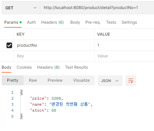Click the 58 stock value
Screen dimensions: 154x131
coord(54,110)
